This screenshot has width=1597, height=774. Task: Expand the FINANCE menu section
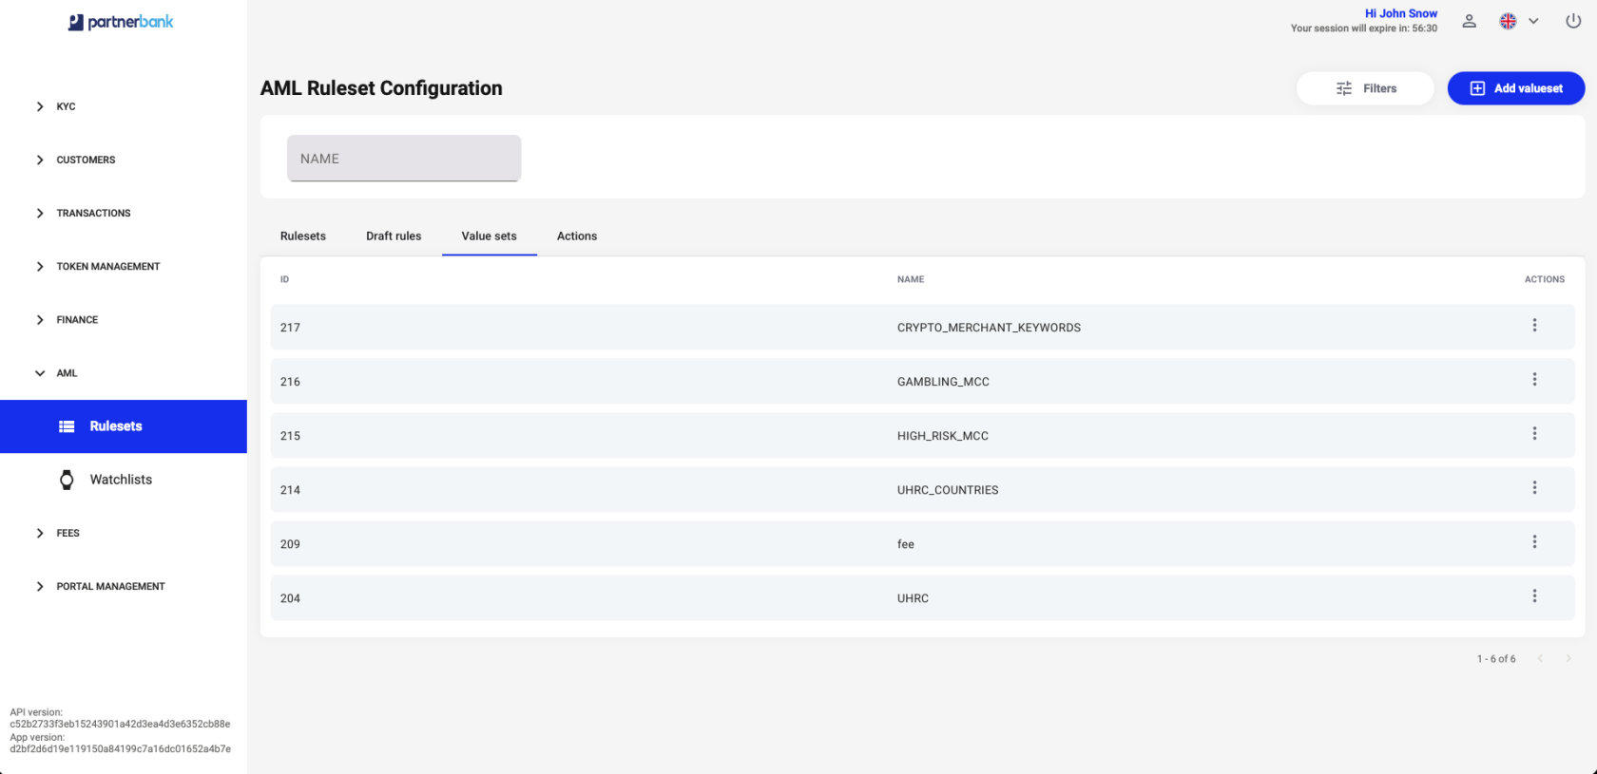coord(67,320)
